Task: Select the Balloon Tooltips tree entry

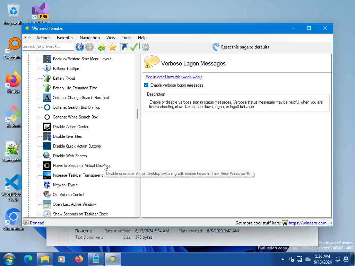Action: point(66,69)
